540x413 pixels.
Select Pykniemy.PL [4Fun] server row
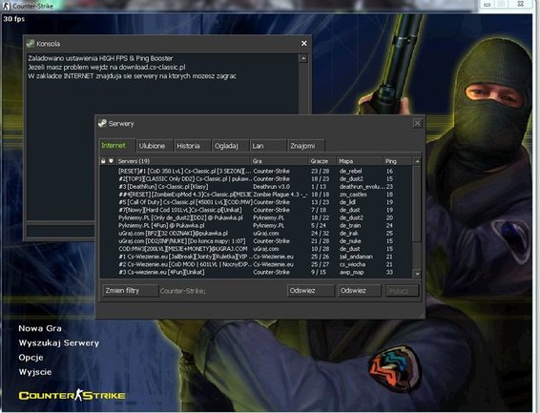click(256, 225)
